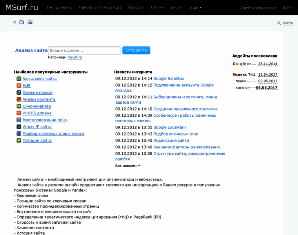Screen dimensions: 298x235
Task: Click the Анализ сайта heading label
Action: tap(31, 50)
